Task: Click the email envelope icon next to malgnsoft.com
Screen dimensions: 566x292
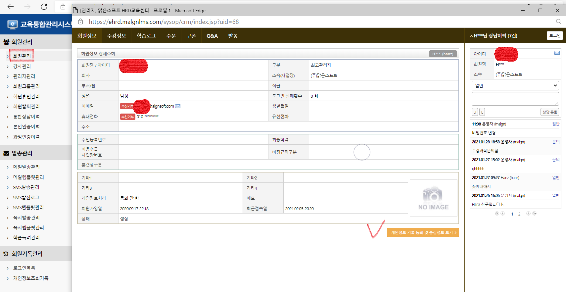Action: 178,106
